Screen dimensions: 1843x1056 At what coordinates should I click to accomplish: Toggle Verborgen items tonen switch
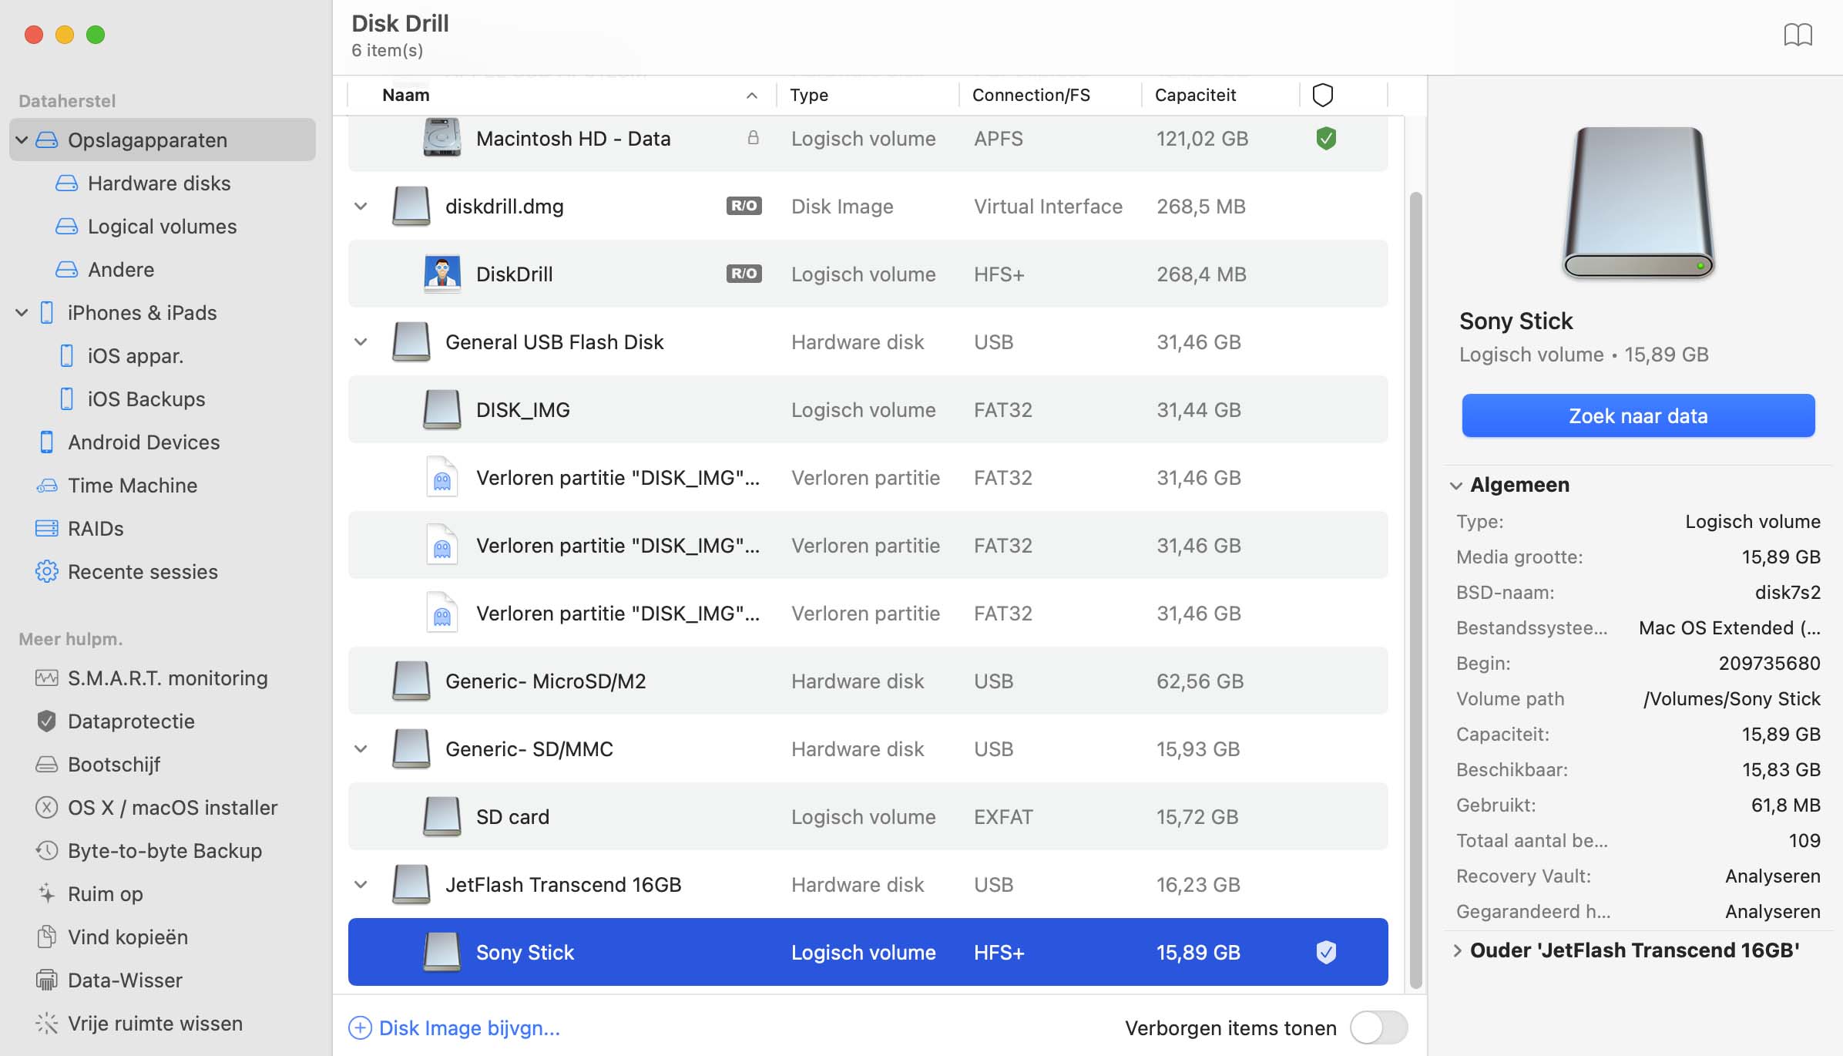[1378, 1028]
